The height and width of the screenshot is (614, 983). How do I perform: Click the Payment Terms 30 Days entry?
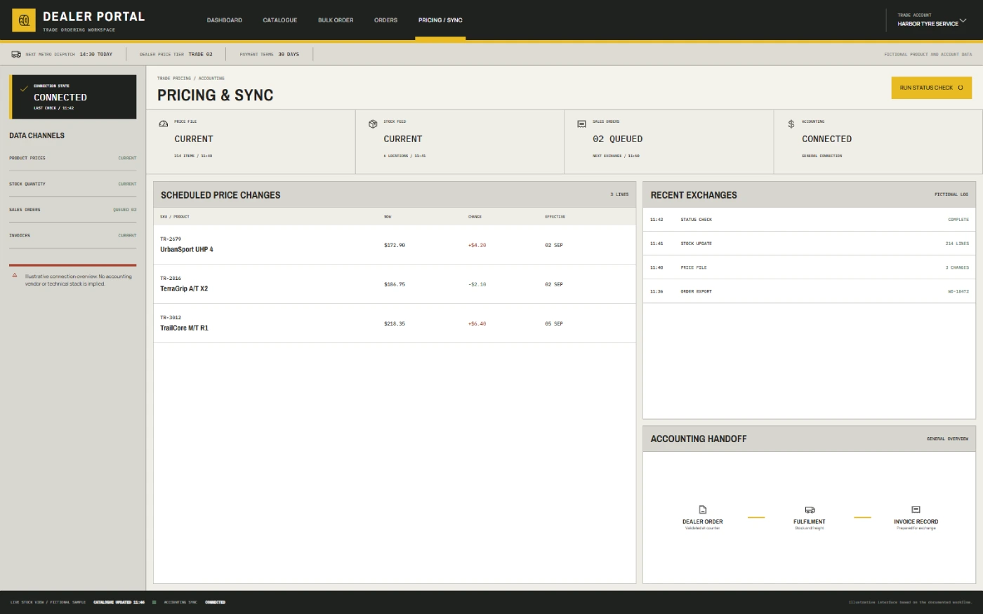click(x=270, y=54)
